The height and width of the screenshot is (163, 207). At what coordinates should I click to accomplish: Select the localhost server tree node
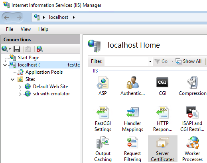[44, 65]
